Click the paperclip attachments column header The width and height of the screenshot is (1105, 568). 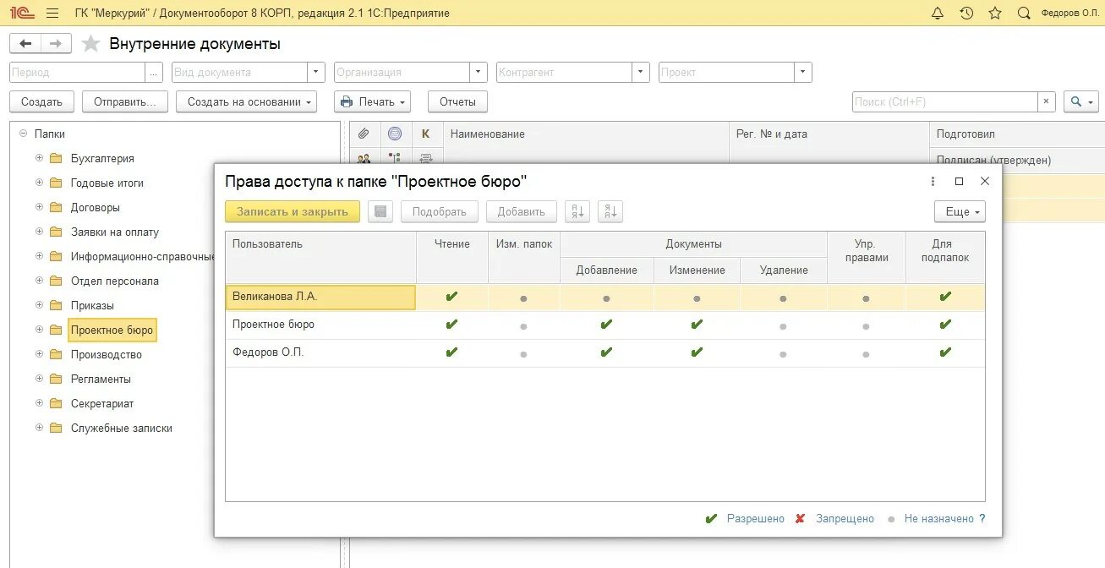click(364, 134)
